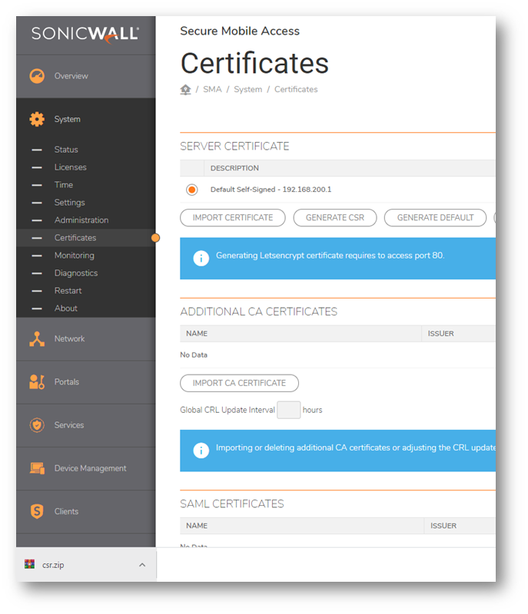Click the Generate Default button

435,218
